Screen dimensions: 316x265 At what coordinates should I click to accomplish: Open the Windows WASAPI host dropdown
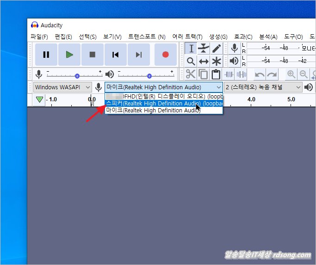click(x=62, y=87)
